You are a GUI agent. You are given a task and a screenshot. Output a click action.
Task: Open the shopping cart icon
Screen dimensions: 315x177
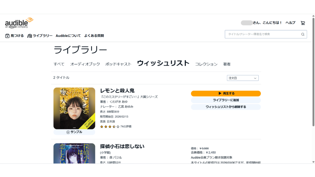click(303, 23)
